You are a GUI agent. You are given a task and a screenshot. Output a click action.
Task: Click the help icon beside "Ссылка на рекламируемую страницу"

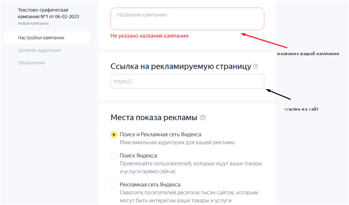pyautogui.click(x=256, y=67)
